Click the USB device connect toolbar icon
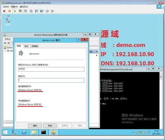Image resolution: width=165 pixels, height=140 pixels. 52,11
